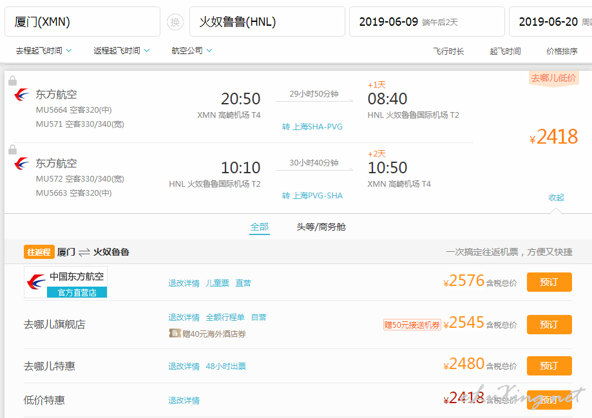The height and width of the screenshot is (418, 592).
Task: Book the ¥2418 低价特惠 fare
Action: tap(549, 400)
